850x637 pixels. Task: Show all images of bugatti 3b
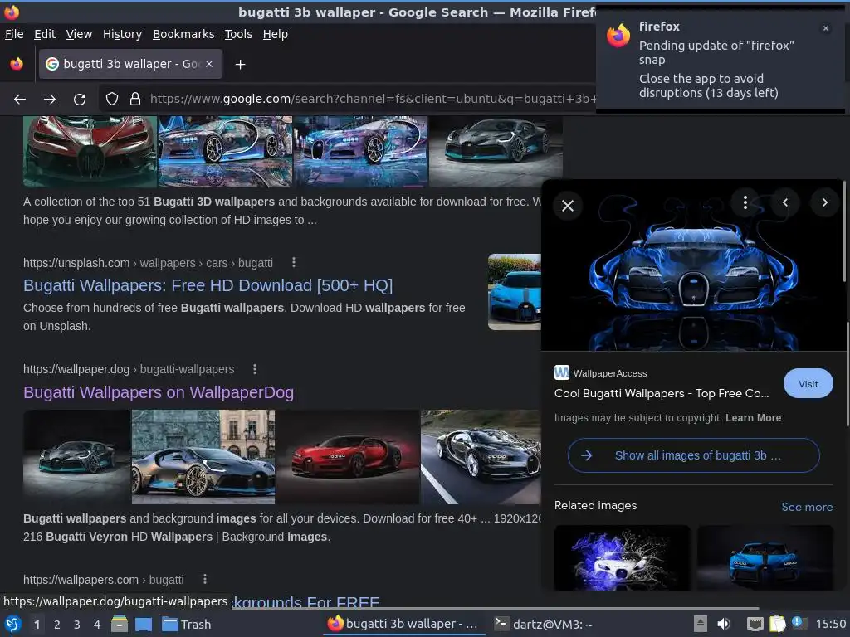(x=694, y=455)
